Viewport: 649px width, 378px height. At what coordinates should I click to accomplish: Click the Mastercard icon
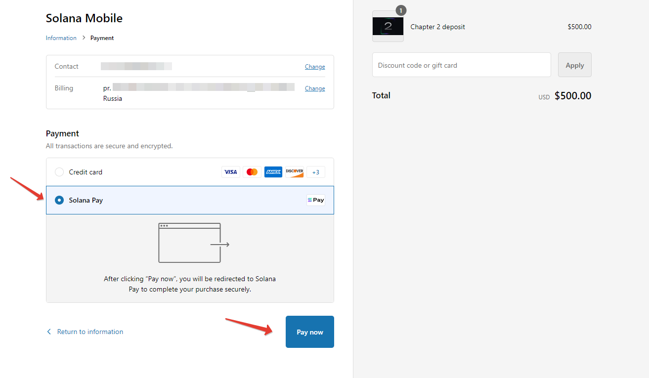point(252,172)
